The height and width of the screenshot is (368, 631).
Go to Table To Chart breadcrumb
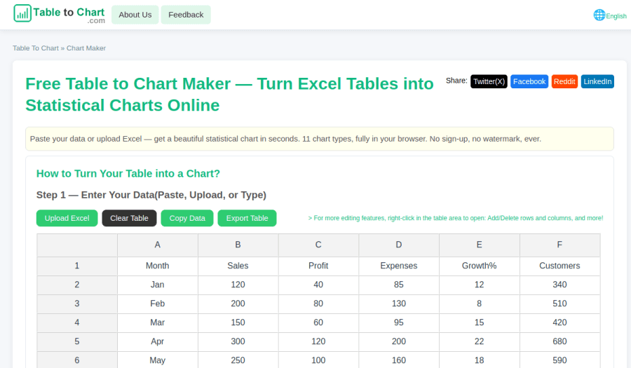(36, 48)
